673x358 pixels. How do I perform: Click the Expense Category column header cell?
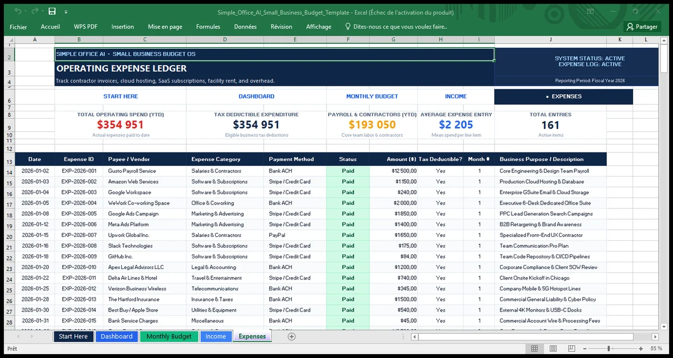click(225, 159)
